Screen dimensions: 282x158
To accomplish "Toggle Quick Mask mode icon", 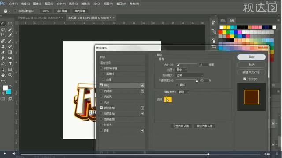I will coord(3,99).
